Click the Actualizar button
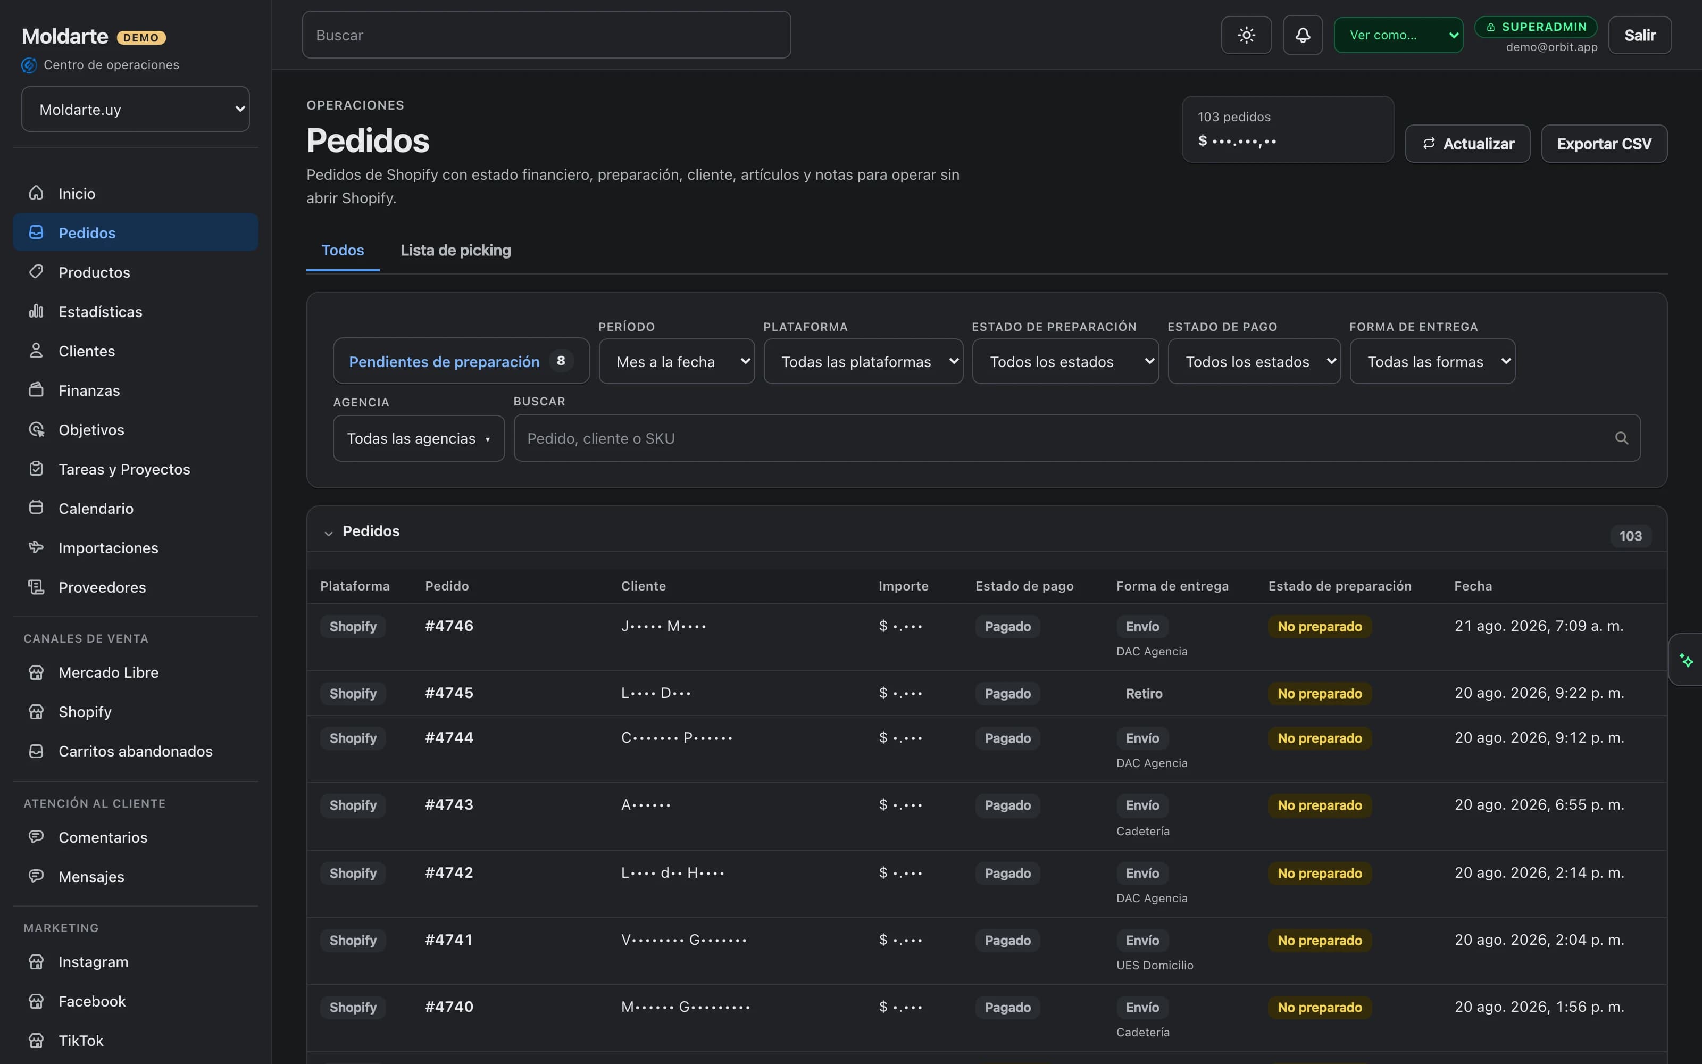 coord(1467,144)
